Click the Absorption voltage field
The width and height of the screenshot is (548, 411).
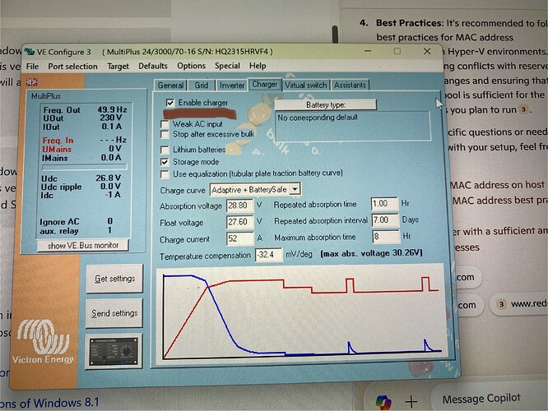(239, 205)
